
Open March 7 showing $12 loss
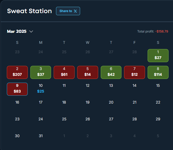pos(135,72)
